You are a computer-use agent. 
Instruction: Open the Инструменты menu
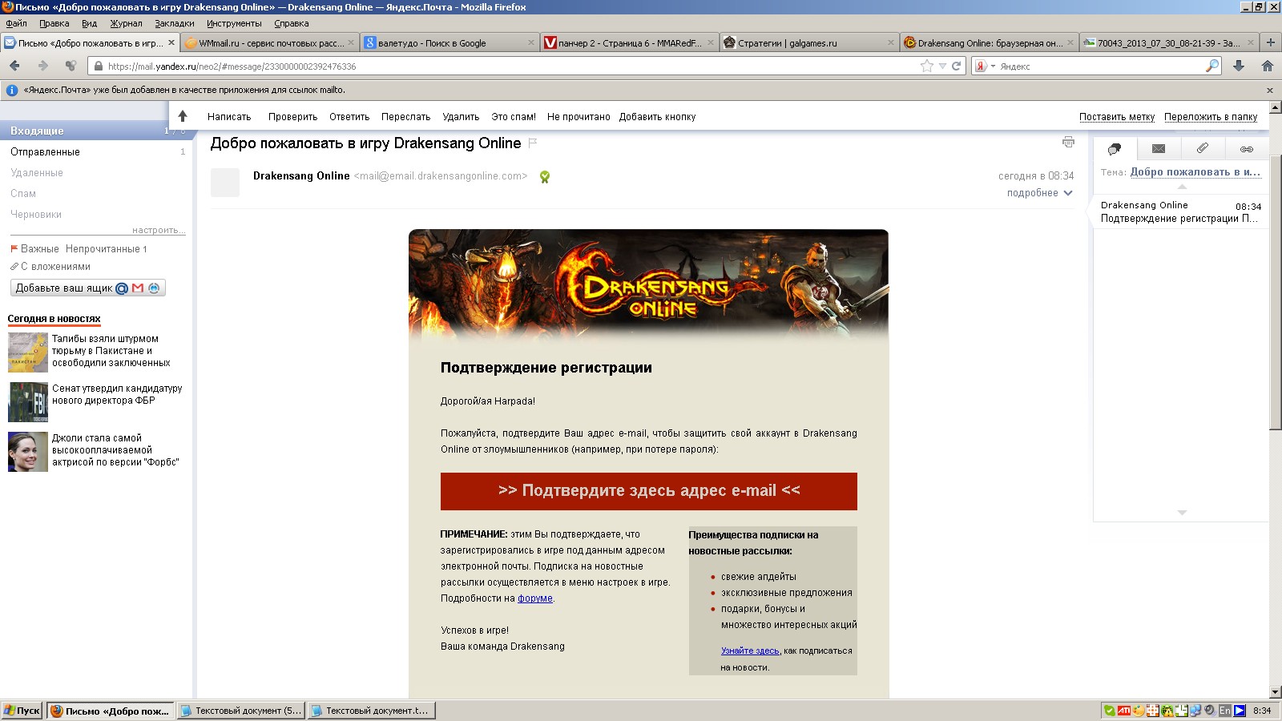tap(234, 23)
